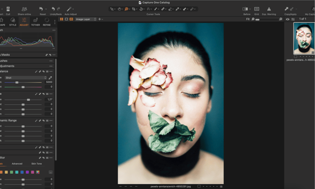Open Crop tool options arrow
Viewport: 315px width, 189px height.
[x=136, y=9]
